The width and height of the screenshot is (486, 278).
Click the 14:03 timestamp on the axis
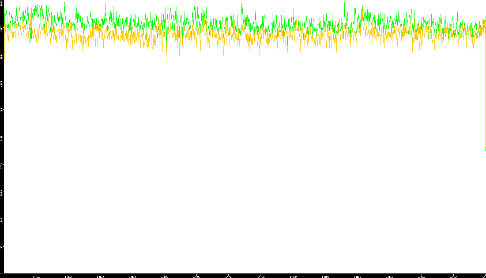click(100, 277)
